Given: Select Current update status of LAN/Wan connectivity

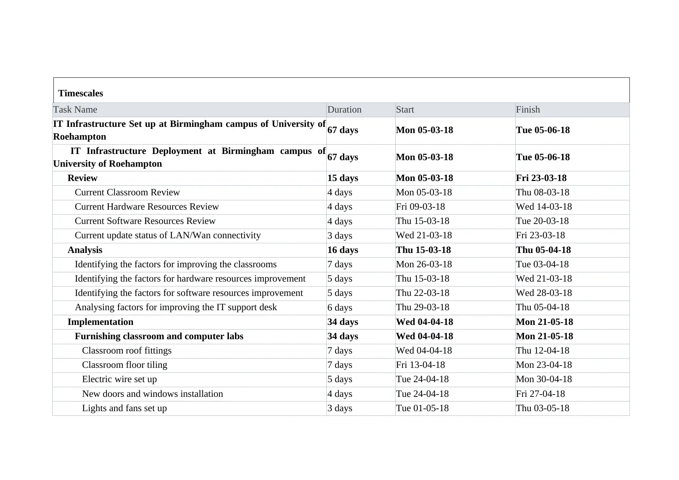Looking at the screenshot, I should [x=168, y=235].
